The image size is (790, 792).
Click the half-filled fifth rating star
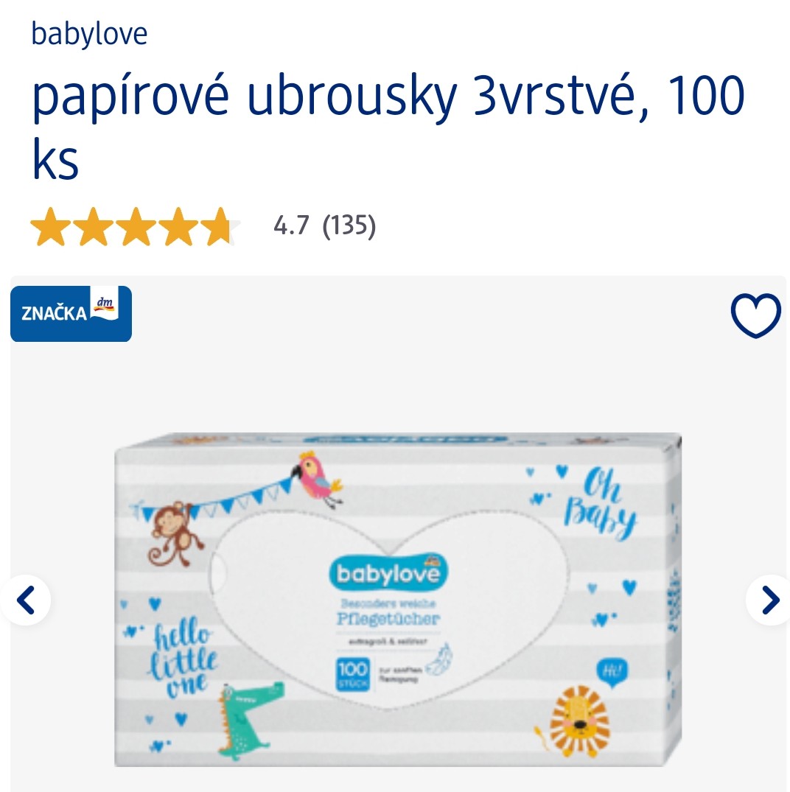pos(220,226)
